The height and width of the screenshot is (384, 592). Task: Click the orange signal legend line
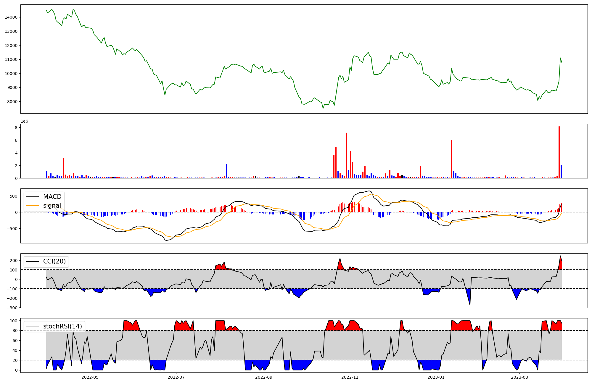(33, 206)
